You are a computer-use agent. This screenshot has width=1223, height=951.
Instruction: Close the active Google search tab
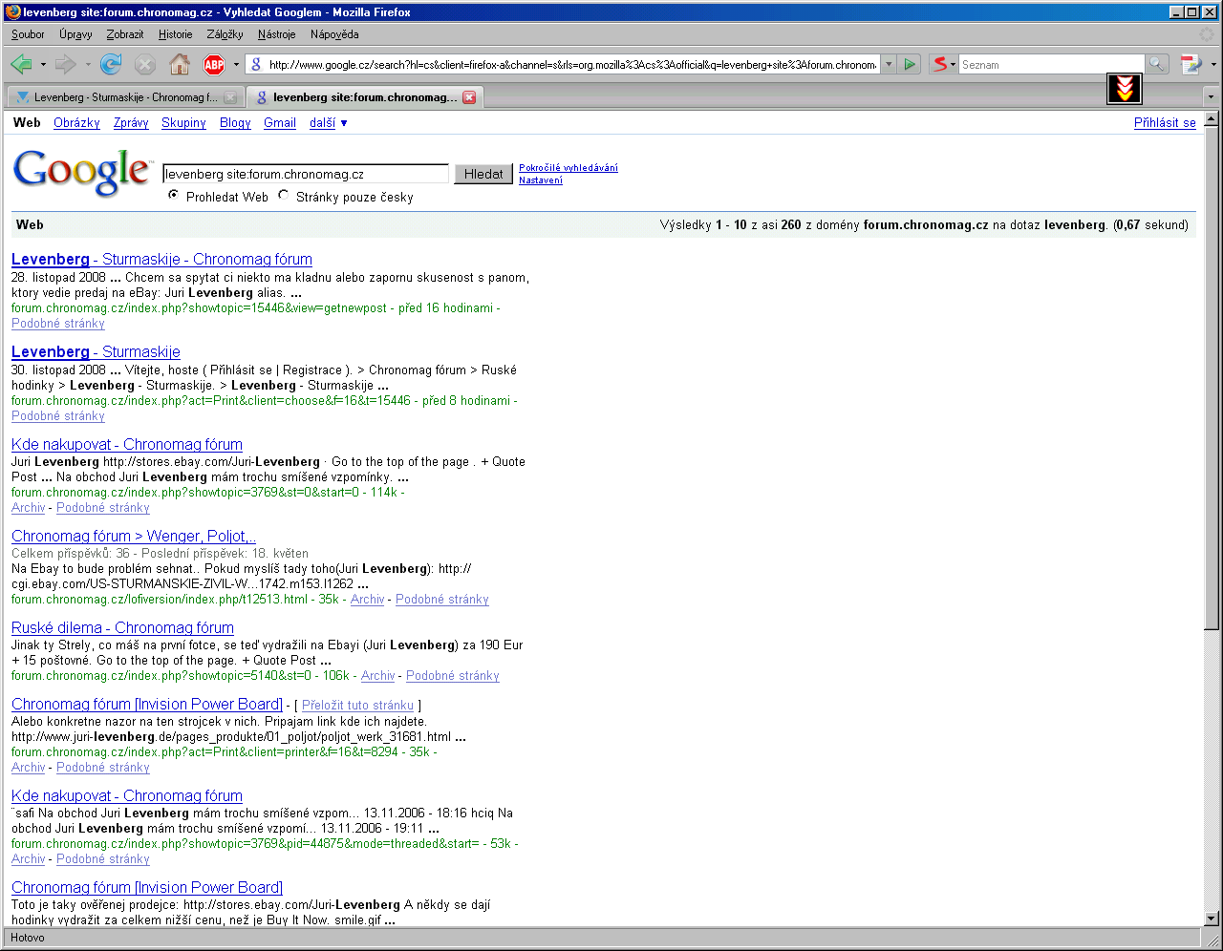(x=469, y=97)
